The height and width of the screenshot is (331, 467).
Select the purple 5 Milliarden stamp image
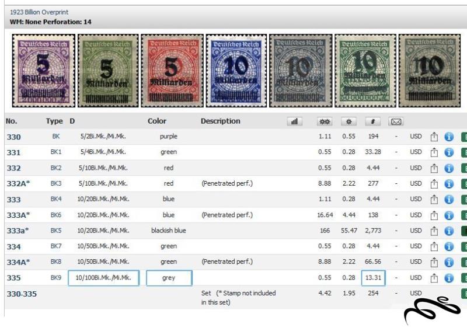pos(43,71)
